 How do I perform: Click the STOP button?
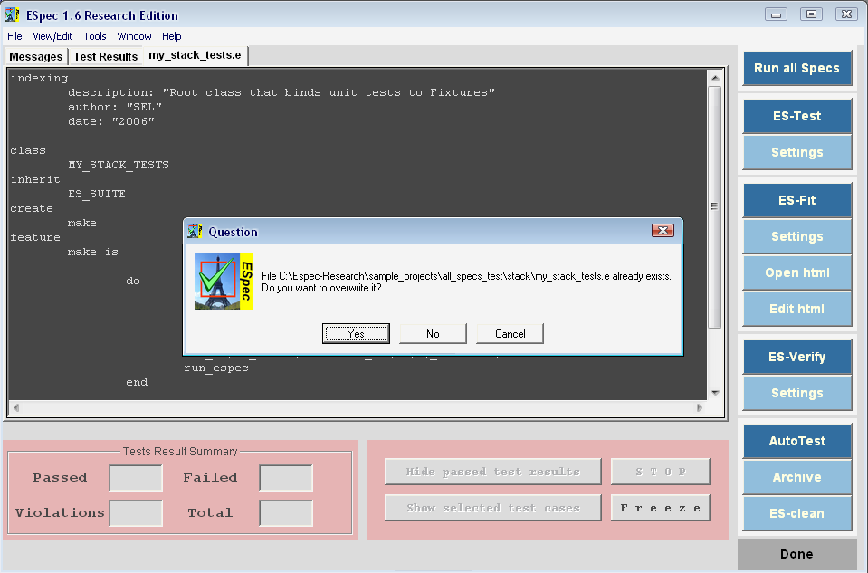661,472
